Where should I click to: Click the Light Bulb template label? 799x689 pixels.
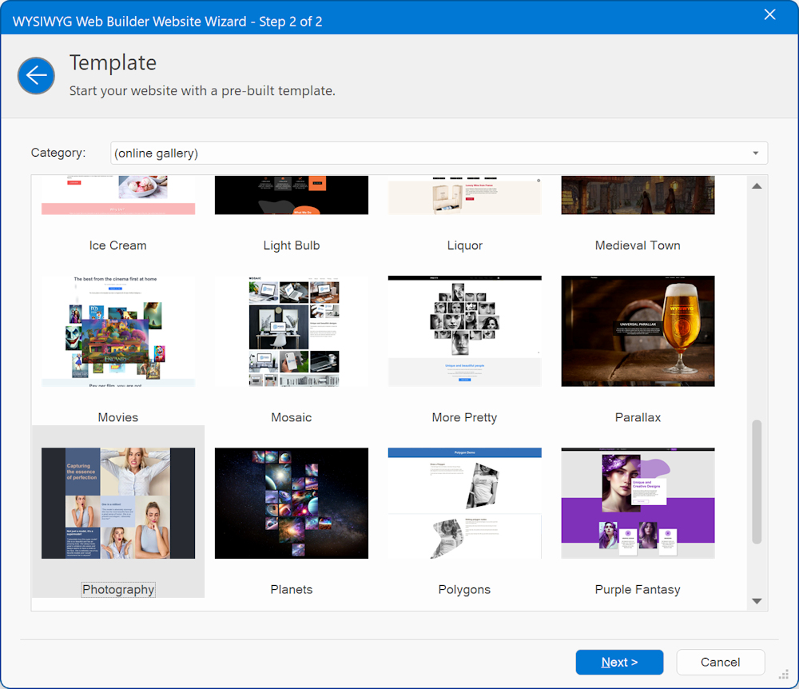click(x=292, y=245)
